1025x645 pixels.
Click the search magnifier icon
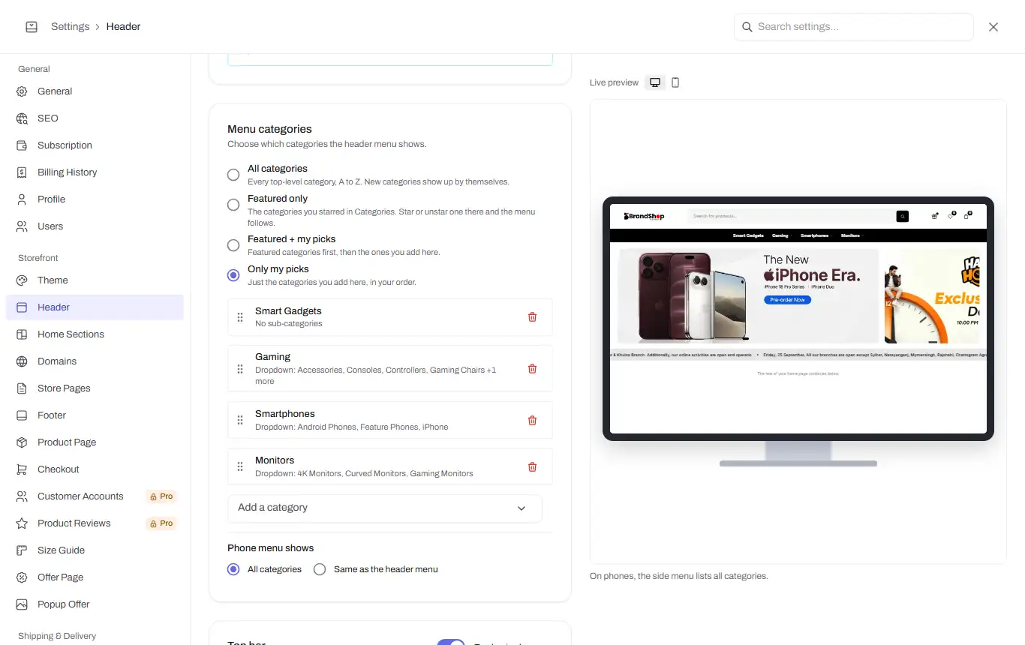point(747,27)
